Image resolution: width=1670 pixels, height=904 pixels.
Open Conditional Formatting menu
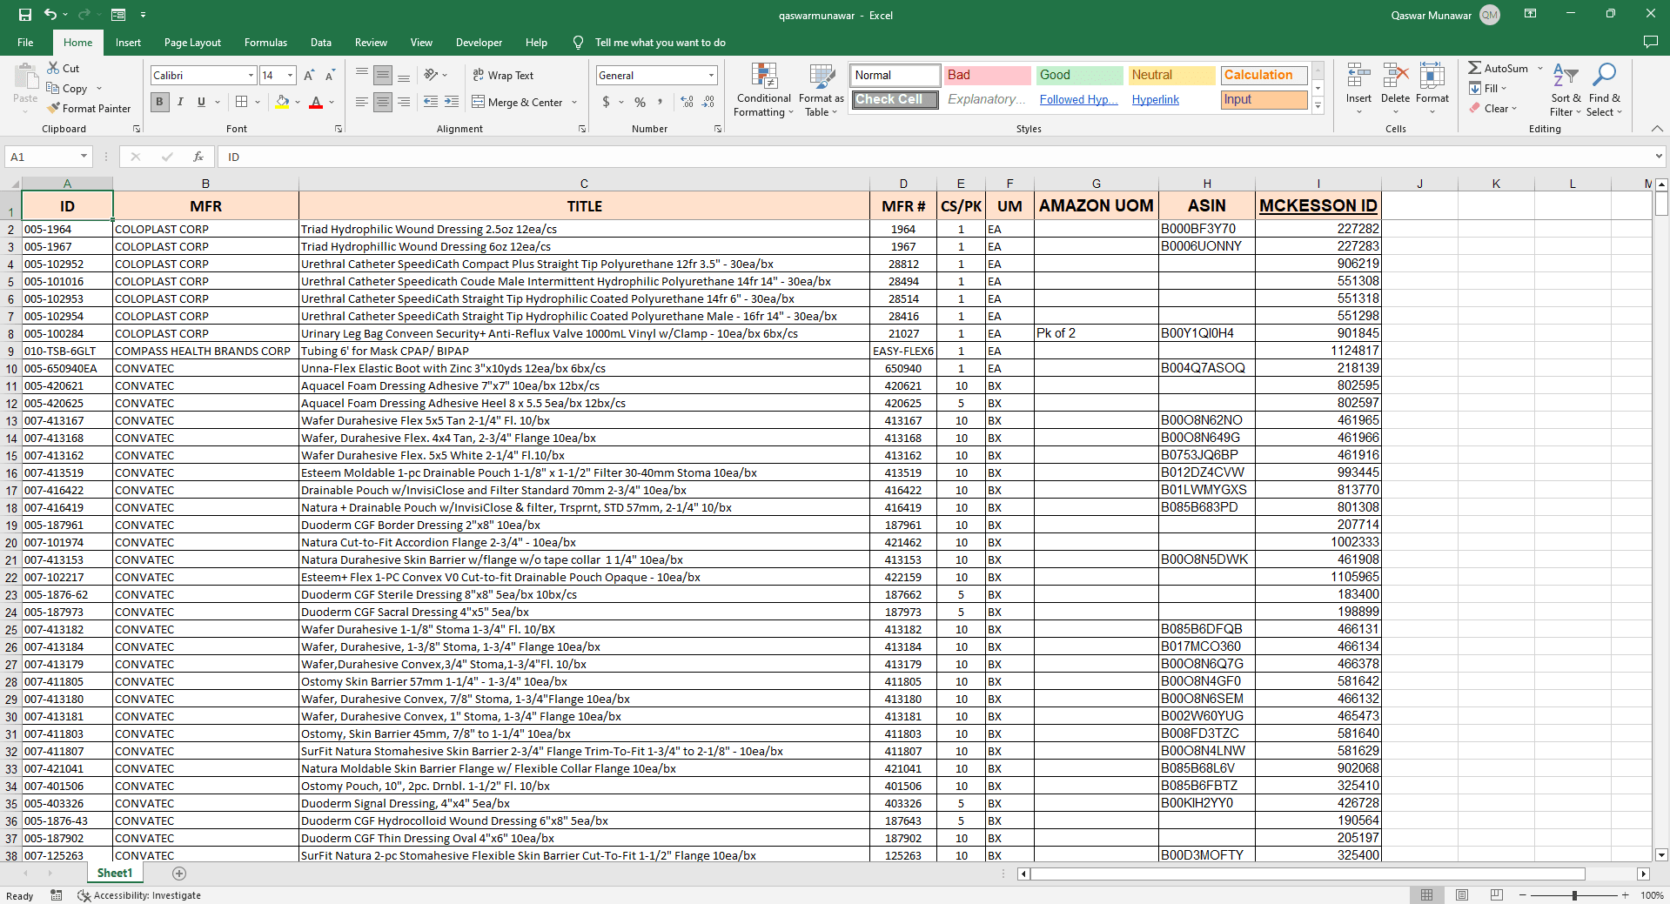click(763, 90)
